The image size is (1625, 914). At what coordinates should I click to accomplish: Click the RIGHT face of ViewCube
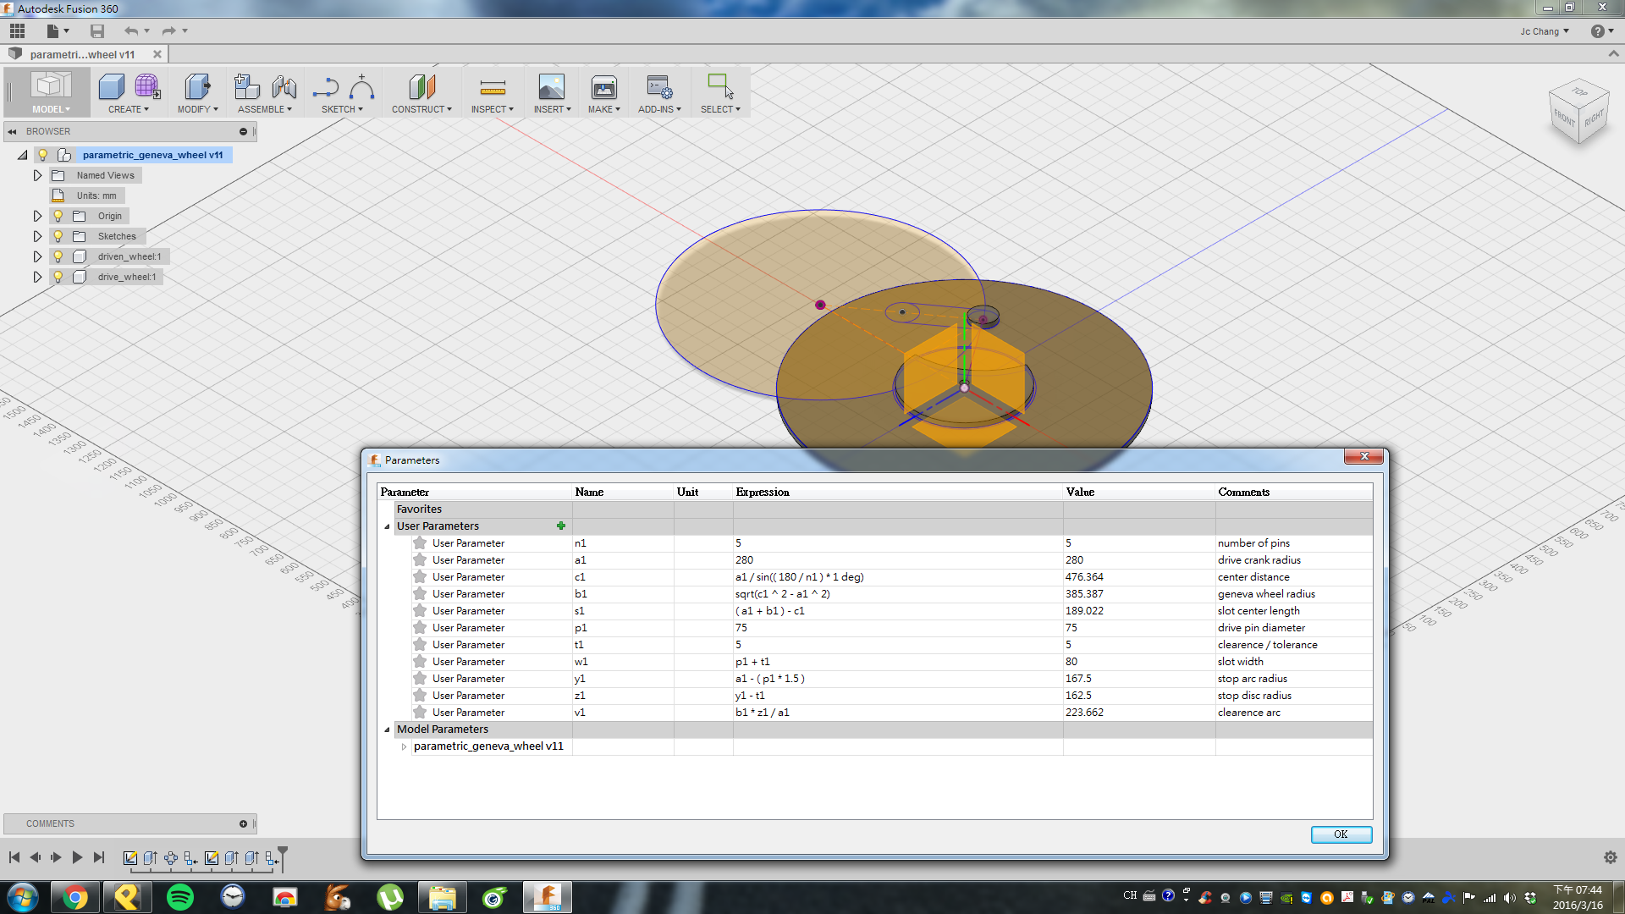pyautogui.click(x=1594, y=117)
